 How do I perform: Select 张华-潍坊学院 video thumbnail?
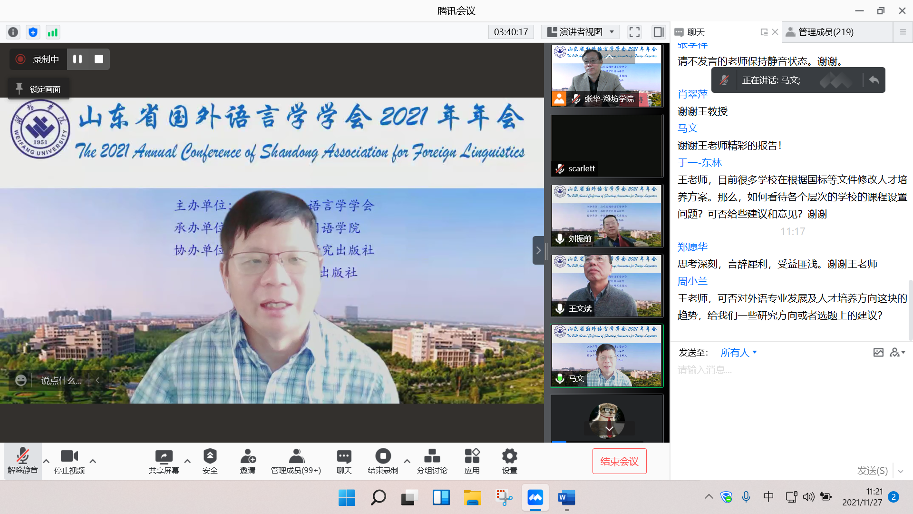pyautogui.click(x=607, y=75)
